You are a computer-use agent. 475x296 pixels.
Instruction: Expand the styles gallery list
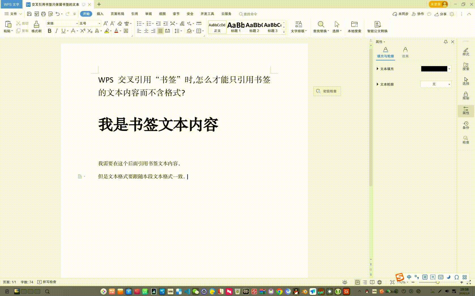point(284,32)
